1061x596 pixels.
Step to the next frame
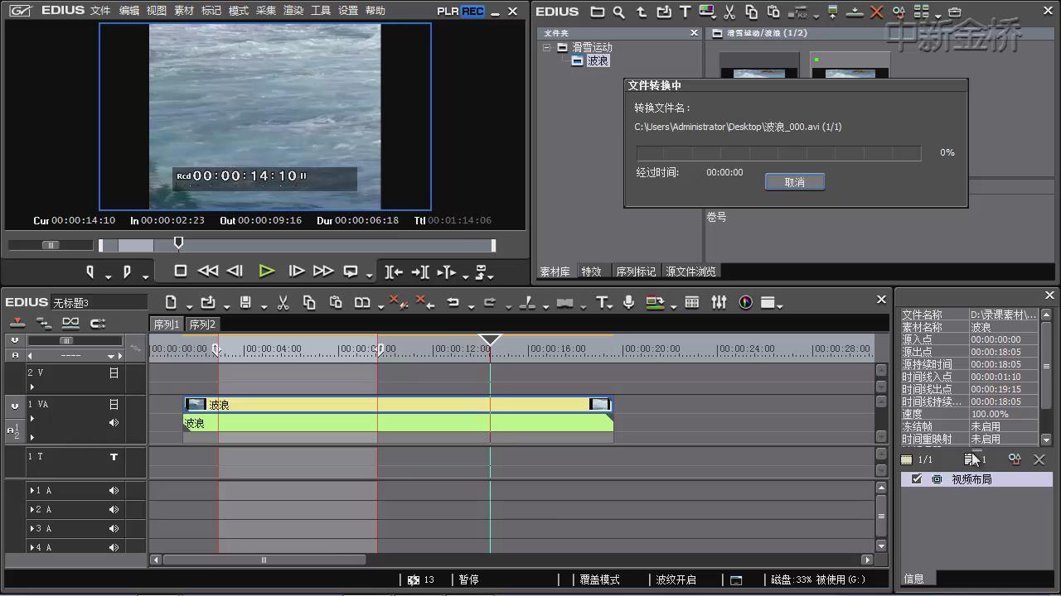coord(296,271)
